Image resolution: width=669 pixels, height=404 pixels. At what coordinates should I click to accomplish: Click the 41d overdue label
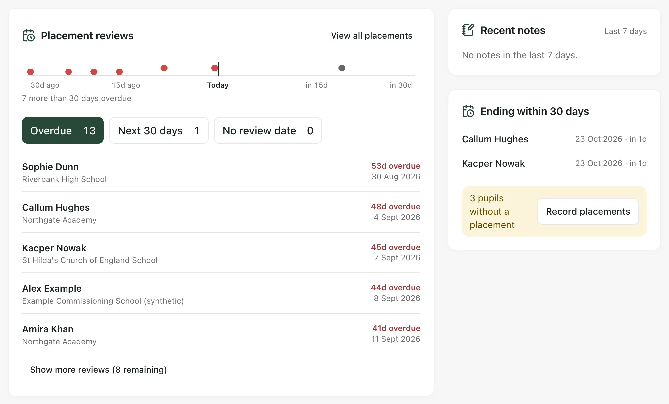(x=396, y=328)
